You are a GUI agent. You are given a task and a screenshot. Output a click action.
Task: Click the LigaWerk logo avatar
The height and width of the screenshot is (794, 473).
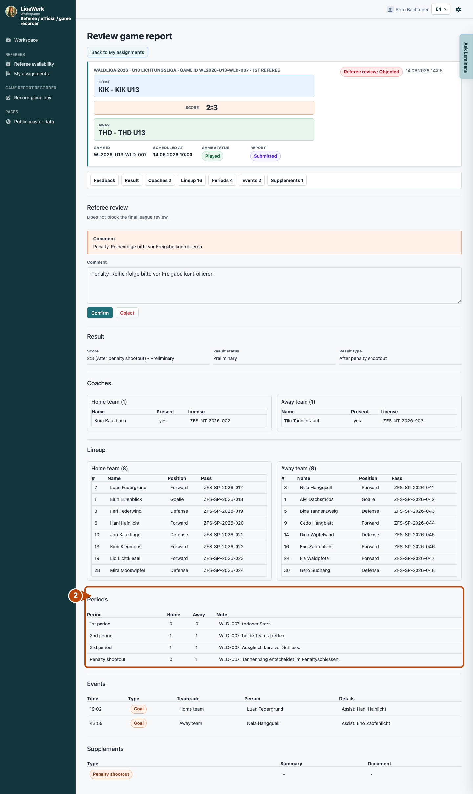pos(11,11)
